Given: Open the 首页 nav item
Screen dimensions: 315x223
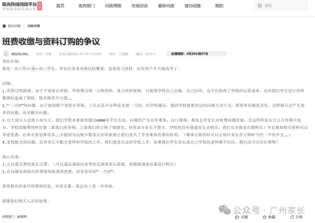Looking at the screenshot, I should tap(60, 6).
